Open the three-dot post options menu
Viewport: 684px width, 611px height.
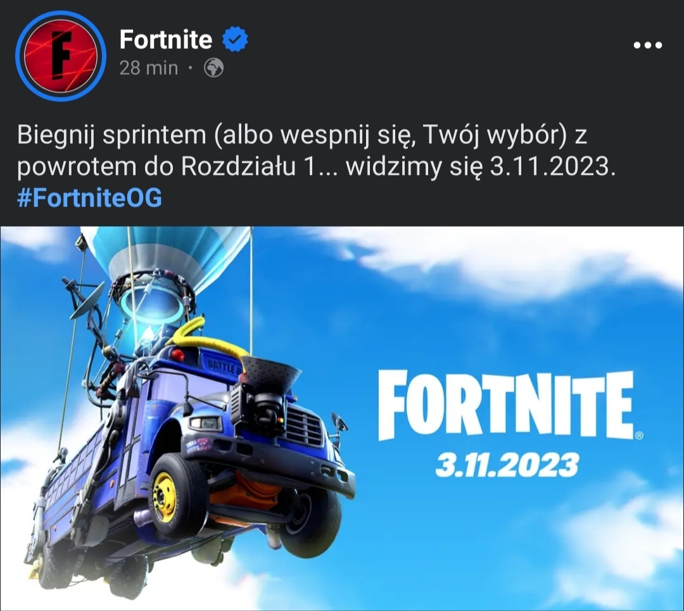click(648, 45)
